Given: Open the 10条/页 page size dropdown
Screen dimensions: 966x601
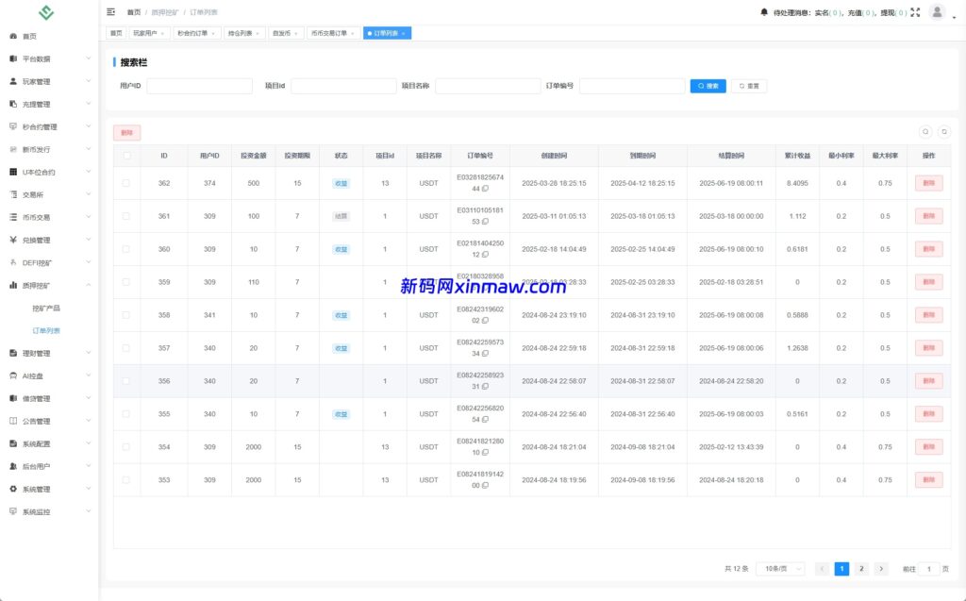Looking at the screenshot, I should (x=781, y=569).
